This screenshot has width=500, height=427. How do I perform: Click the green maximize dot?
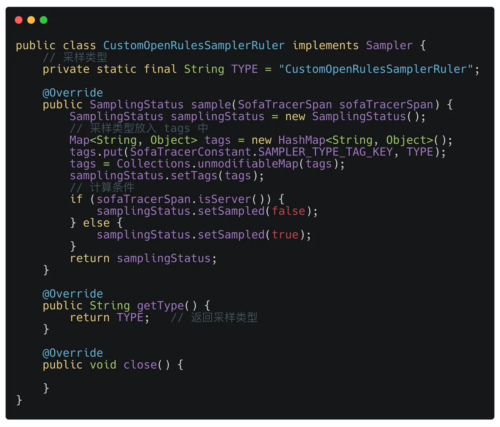[x=44, y=20]
